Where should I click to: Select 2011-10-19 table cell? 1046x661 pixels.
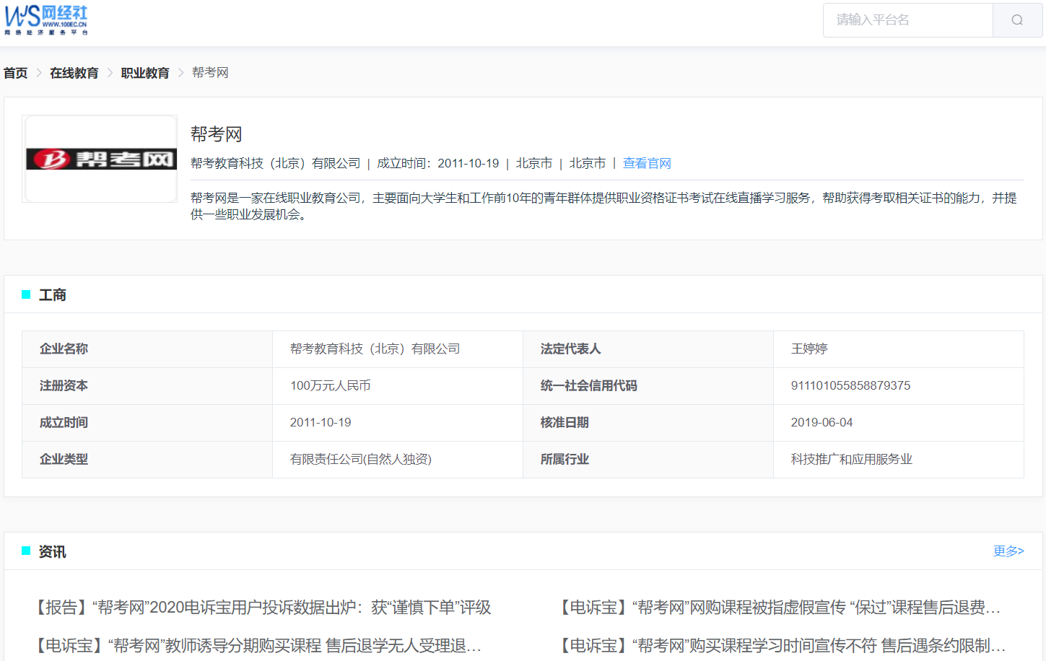(x=398, y=423)
